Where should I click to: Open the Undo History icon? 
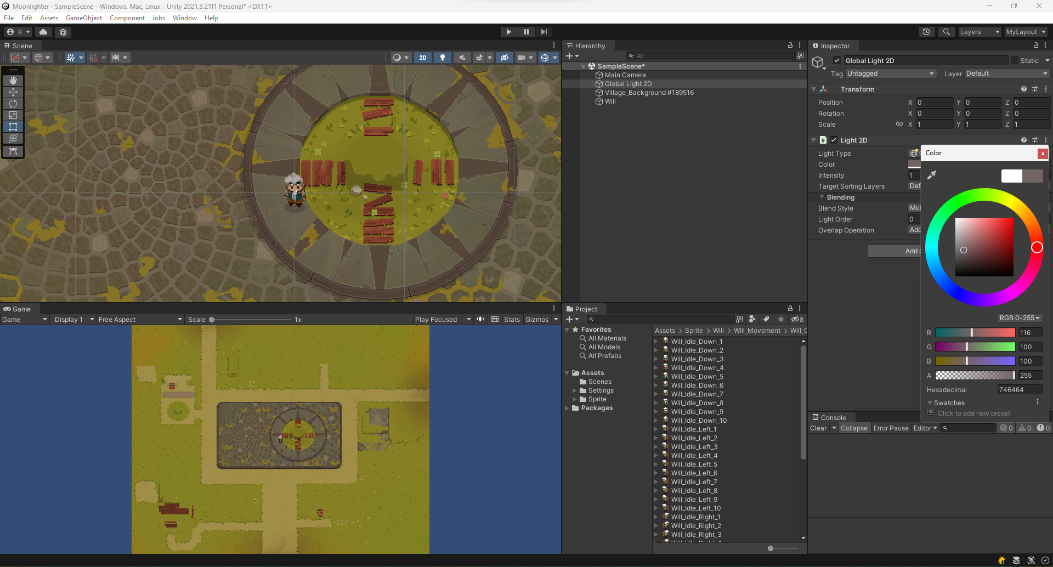[x=926, y=32]
